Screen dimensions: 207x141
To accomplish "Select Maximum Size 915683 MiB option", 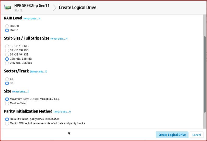I will point(7,99).
